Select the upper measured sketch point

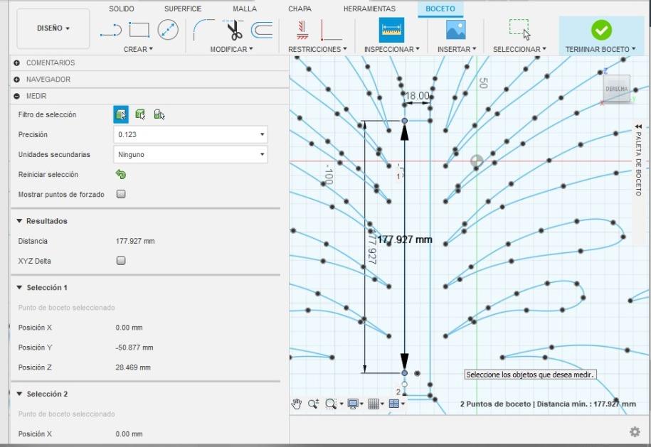(404, 121)
